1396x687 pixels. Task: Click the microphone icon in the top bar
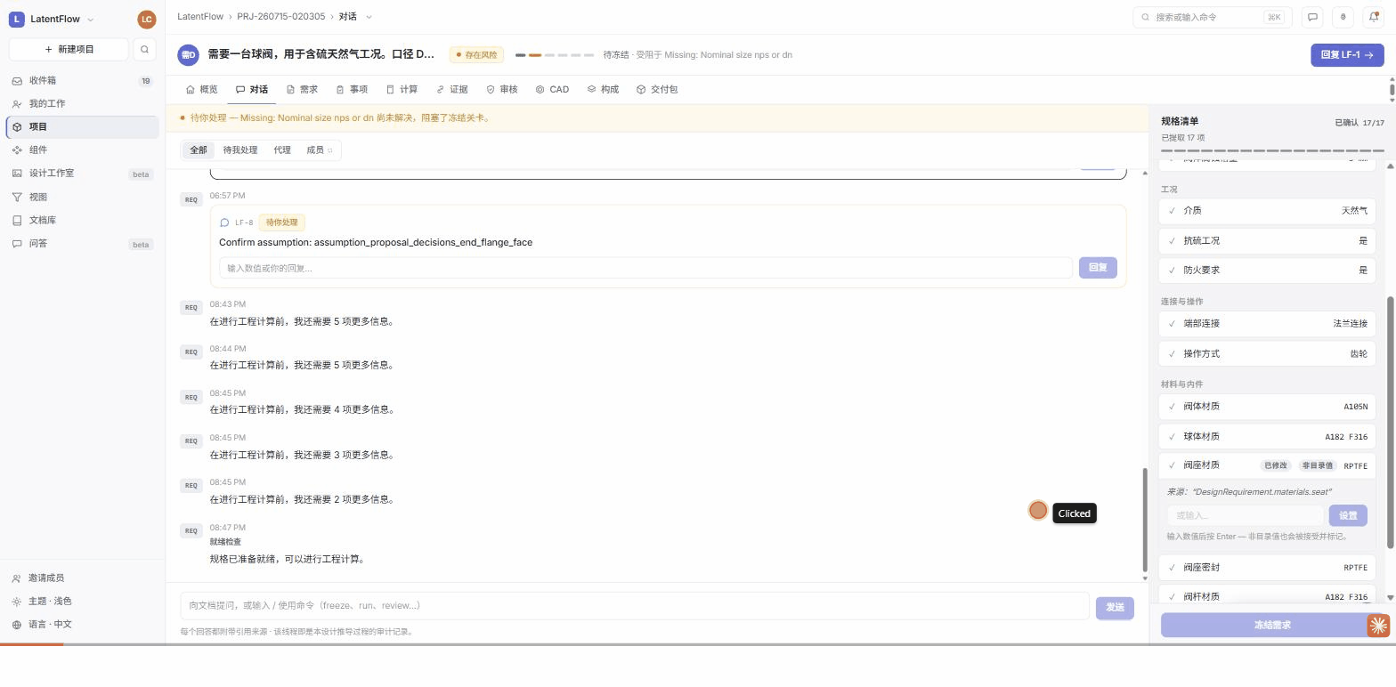[x=1343, y=17]
